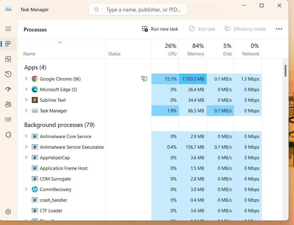Click the Antimalware Core Service icon
This screenshot has width=294, height=225.
[35, 137]
